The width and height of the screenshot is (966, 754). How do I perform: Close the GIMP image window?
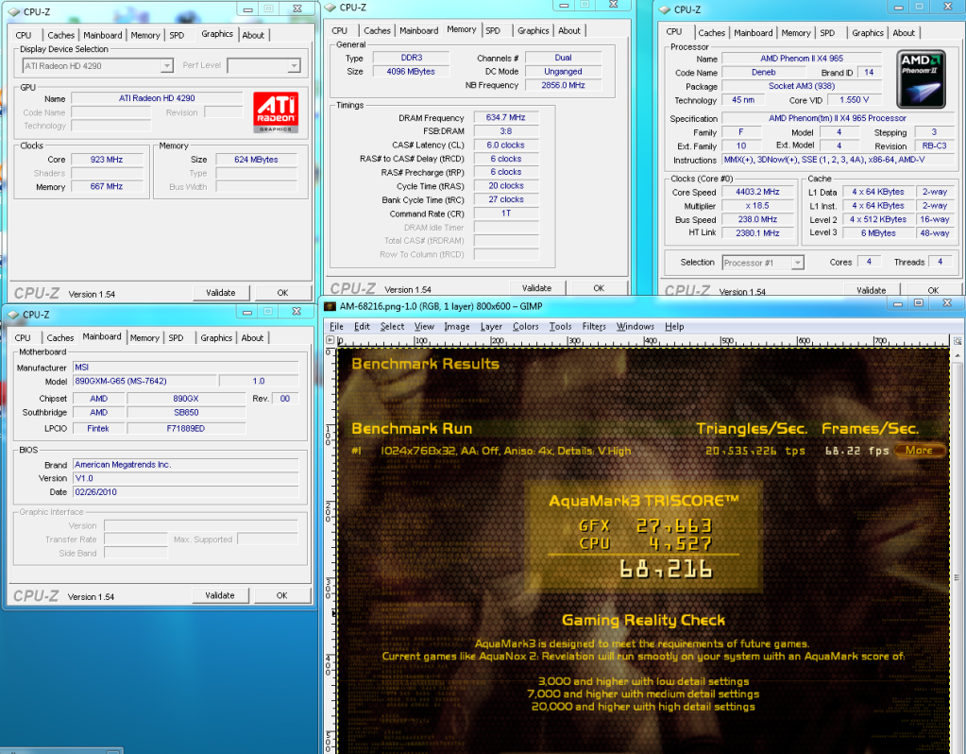coord(946,304)
